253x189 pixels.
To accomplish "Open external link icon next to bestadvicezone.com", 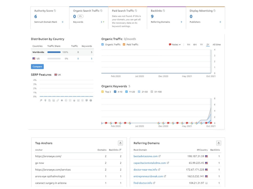I will pos(160,156).
